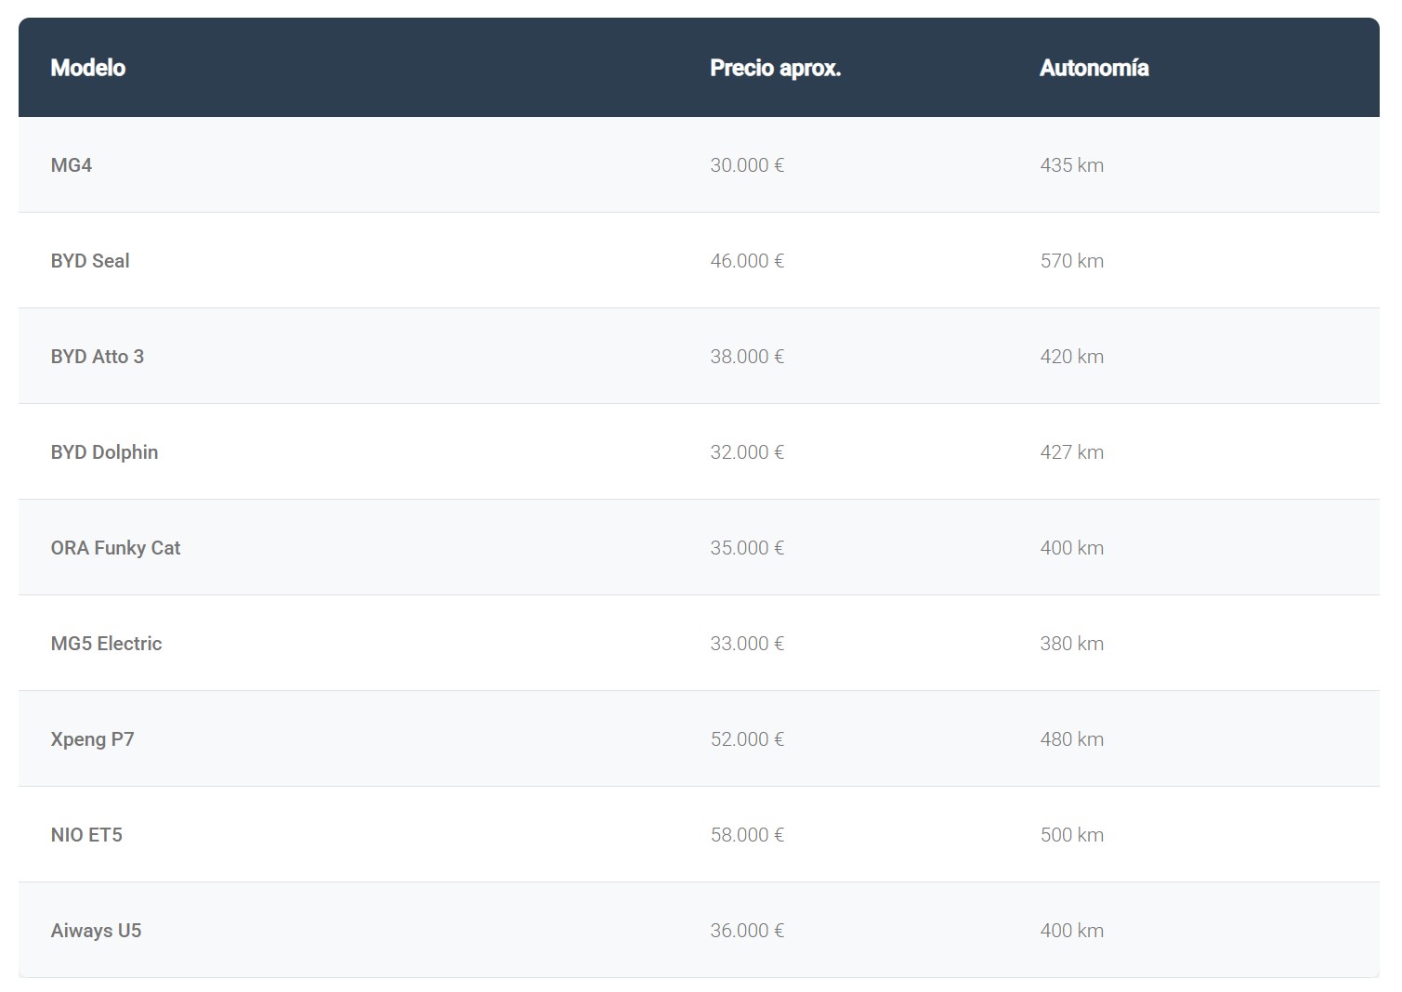Click the 427 km autonomy value
This screenshot has height=992, width=1402.
pos(1071,452)
